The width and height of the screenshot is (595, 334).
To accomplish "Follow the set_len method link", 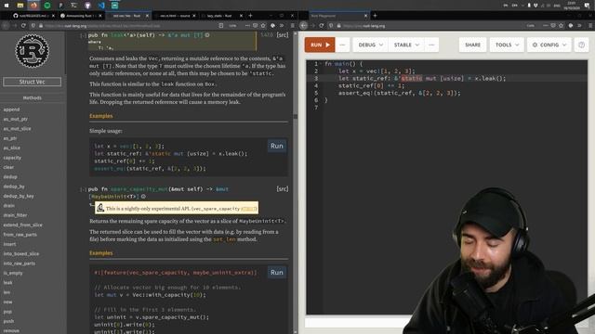I will pos(224,239).
